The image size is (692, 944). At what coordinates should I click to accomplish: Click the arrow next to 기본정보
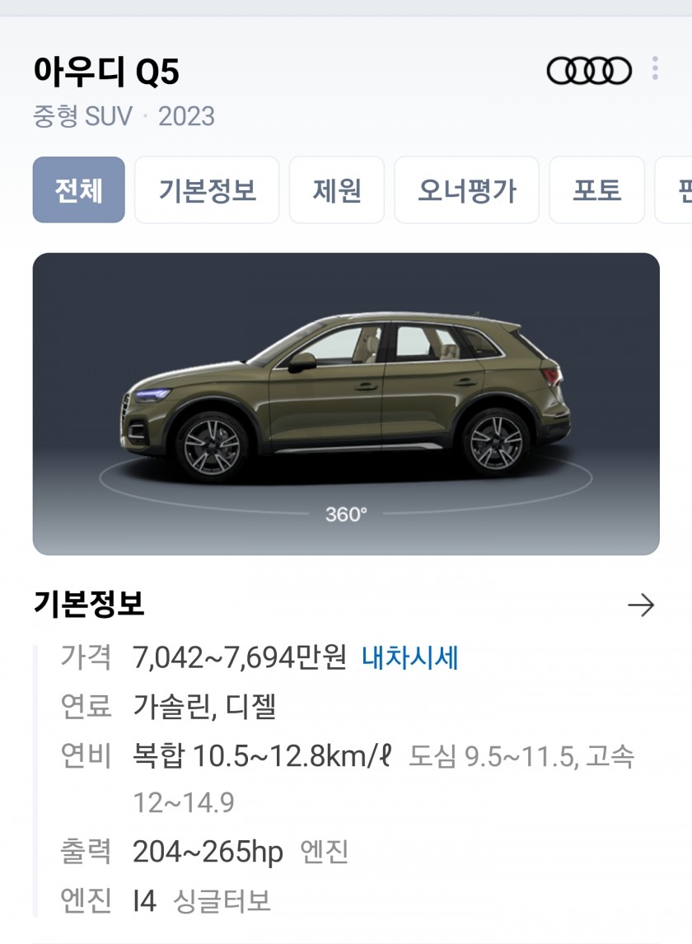pos(641,605)
